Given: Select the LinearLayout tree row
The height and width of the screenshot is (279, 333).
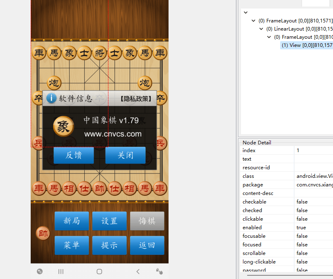Looking at the screenshot, I should point(299,29).
